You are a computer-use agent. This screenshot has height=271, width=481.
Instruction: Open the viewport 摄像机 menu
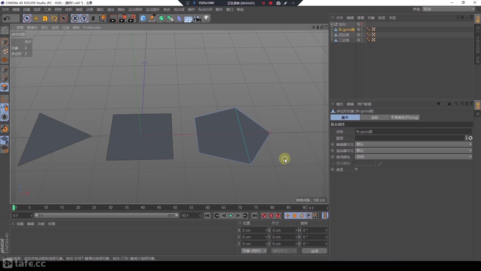pyautogui.click(x=32, y=28)
